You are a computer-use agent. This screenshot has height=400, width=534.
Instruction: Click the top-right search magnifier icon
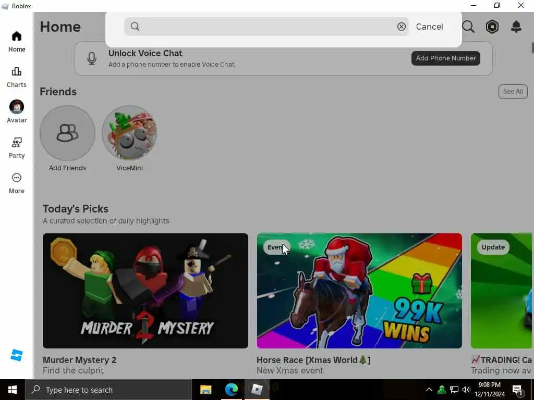point(468,27)
